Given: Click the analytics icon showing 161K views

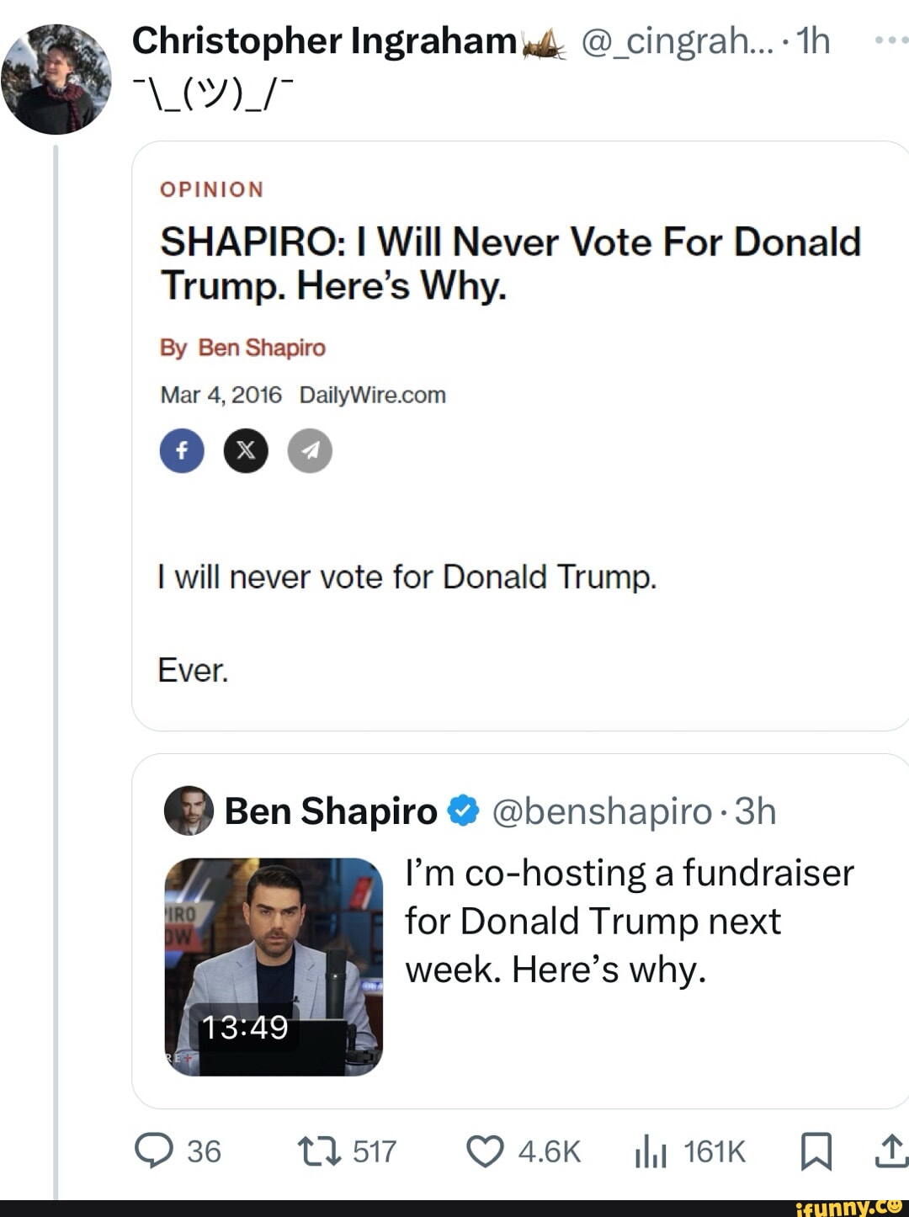Looking at the screenshot, I should pyautogui.click(x=650, y=1151).
